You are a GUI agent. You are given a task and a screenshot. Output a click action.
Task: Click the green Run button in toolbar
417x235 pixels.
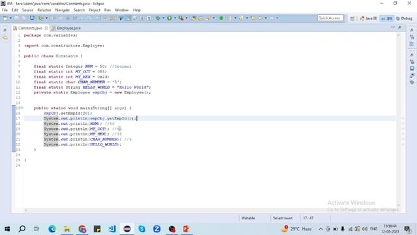click(169, 18)
